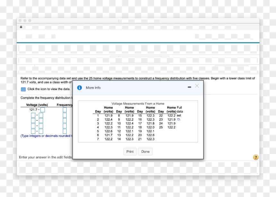The image size is (276, 197).
Task: Click the lock icon in the address bar
Action: tap(21, 27)
